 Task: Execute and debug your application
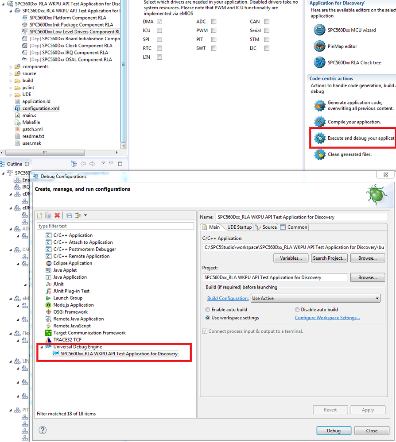(x=354, y=138)
